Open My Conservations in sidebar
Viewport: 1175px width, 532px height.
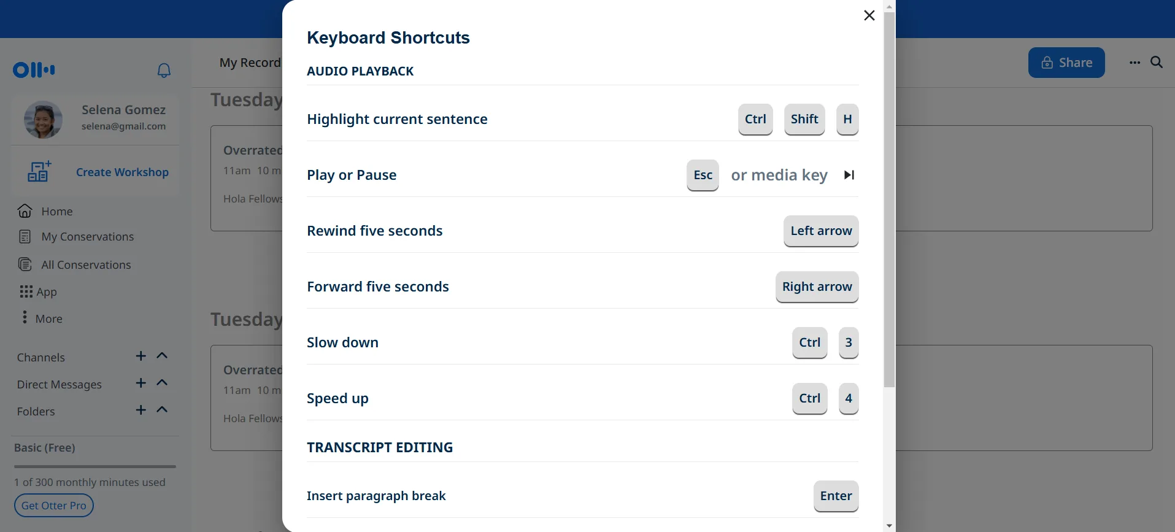pos(87,237)
